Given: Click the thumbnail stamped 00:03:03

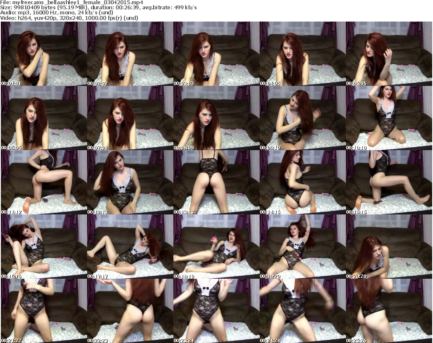Looking at the screenshot, I should 216,54.
